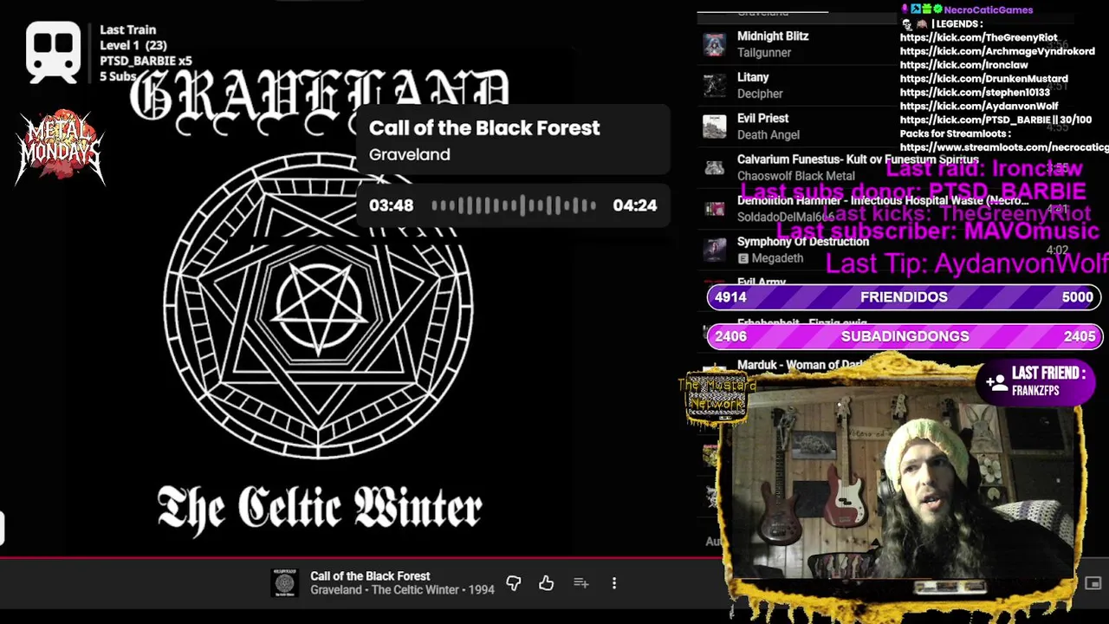1109x624 pixels.
Task: Click the Megadeth artist name
Action: coord(777,258)
